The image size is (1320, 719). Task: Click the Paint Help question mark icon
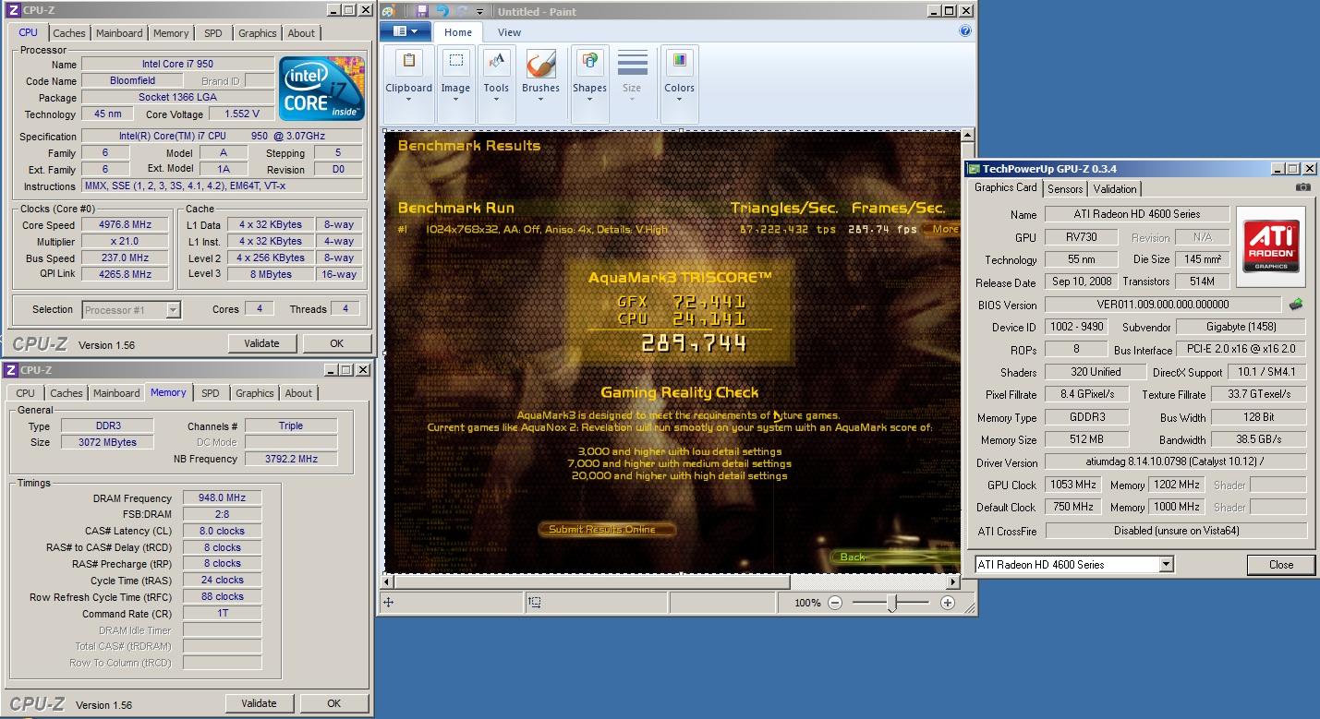965,30
